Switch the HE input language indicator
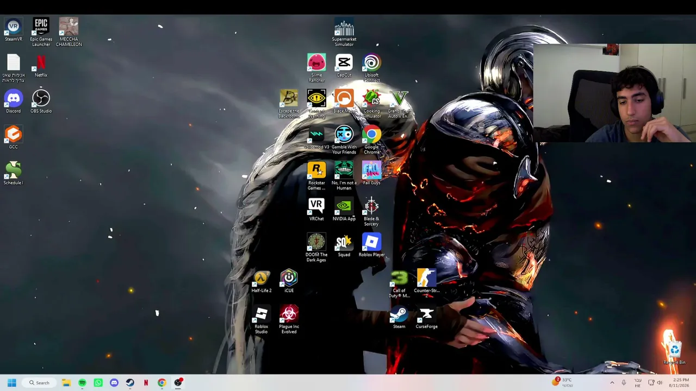This screenshot has width=696, height=391. tap(638, 383)
